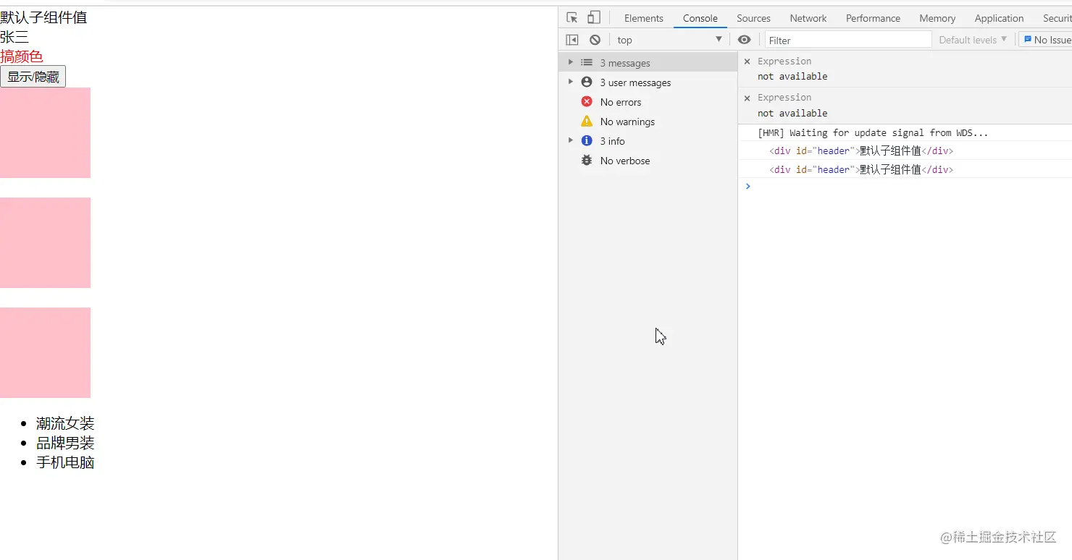Click the No Issues button
This screenshot has width=1072, height=560.
click(x=1047, y=40)
